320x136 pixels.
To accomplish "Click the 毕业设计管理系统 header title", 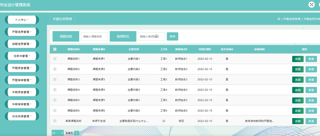I will tap(15, 5).
